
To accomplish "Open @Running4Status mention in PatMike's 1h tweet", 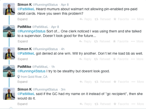I will pos(32,71).
